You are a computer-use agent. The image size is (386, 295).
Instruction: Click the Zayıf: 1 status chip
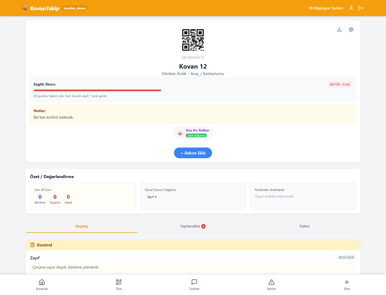point(152,197)
